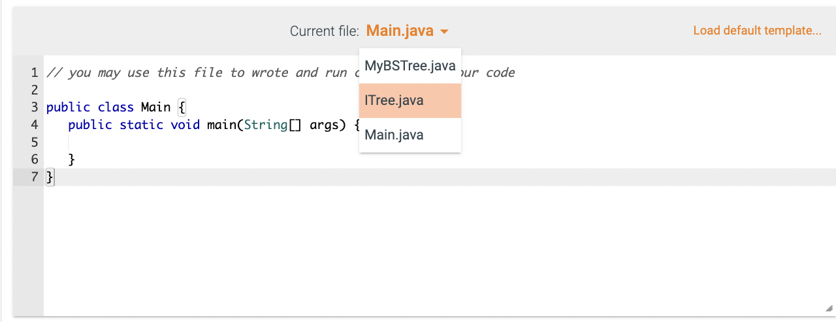Image resolution: width=836 pixels, height=322 pixels.
Task: Click the comment text 'you may use this file'
Action: click(145, 72)
